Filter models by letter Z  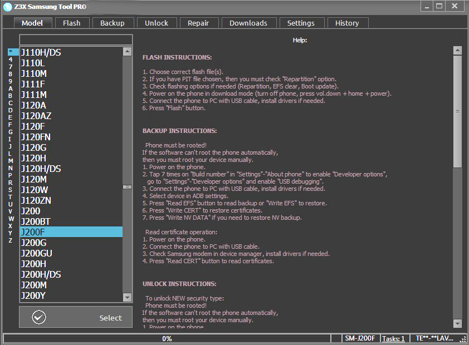click(11, 240)
